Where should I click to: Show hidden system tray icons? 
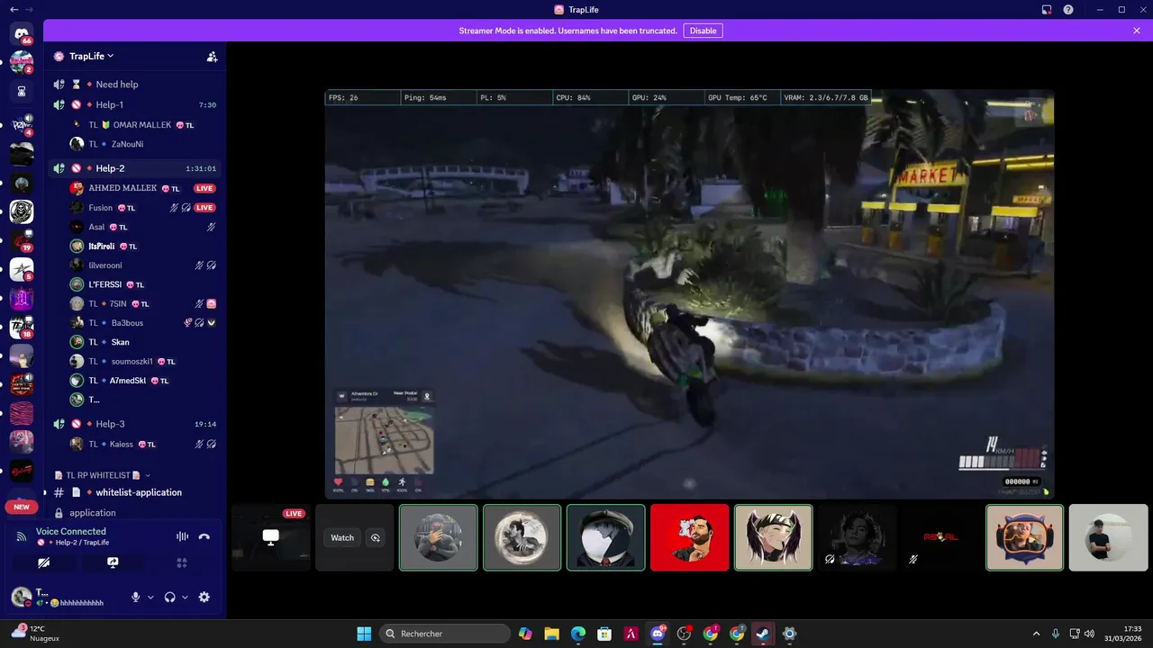pyautogui.click(x=1036, y=634)
